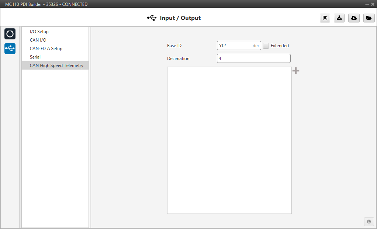Viewport: 377px width, 229px height.
Task: Focus the Decimation value field
Action: point(253,59)
